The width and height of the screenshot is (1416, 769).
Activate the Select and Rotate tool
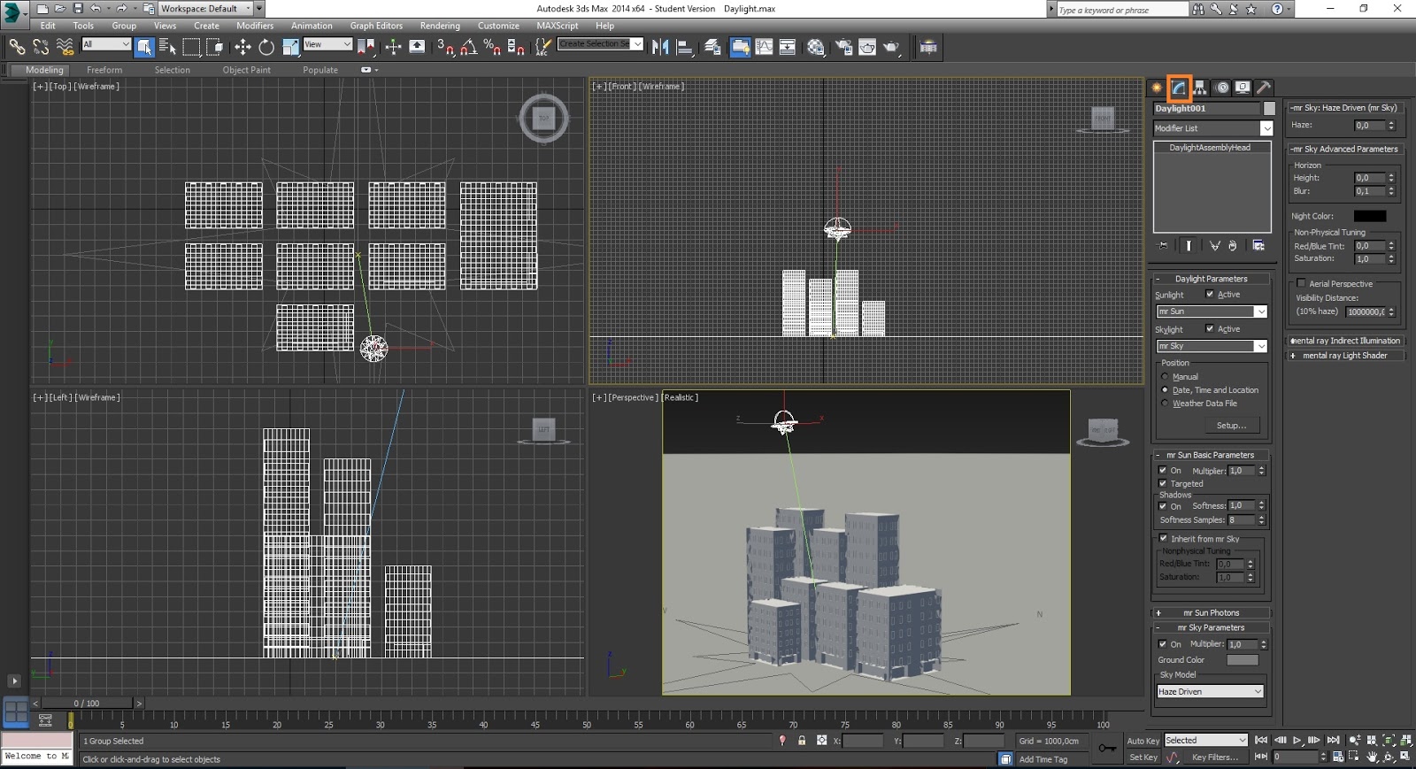(x=266, y=47)
